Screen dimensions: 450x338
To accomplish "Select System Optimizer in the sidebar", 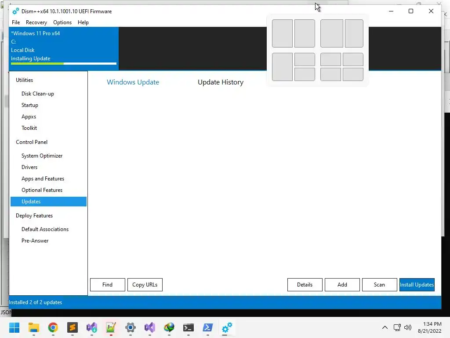I will click(x=42, y=156).
